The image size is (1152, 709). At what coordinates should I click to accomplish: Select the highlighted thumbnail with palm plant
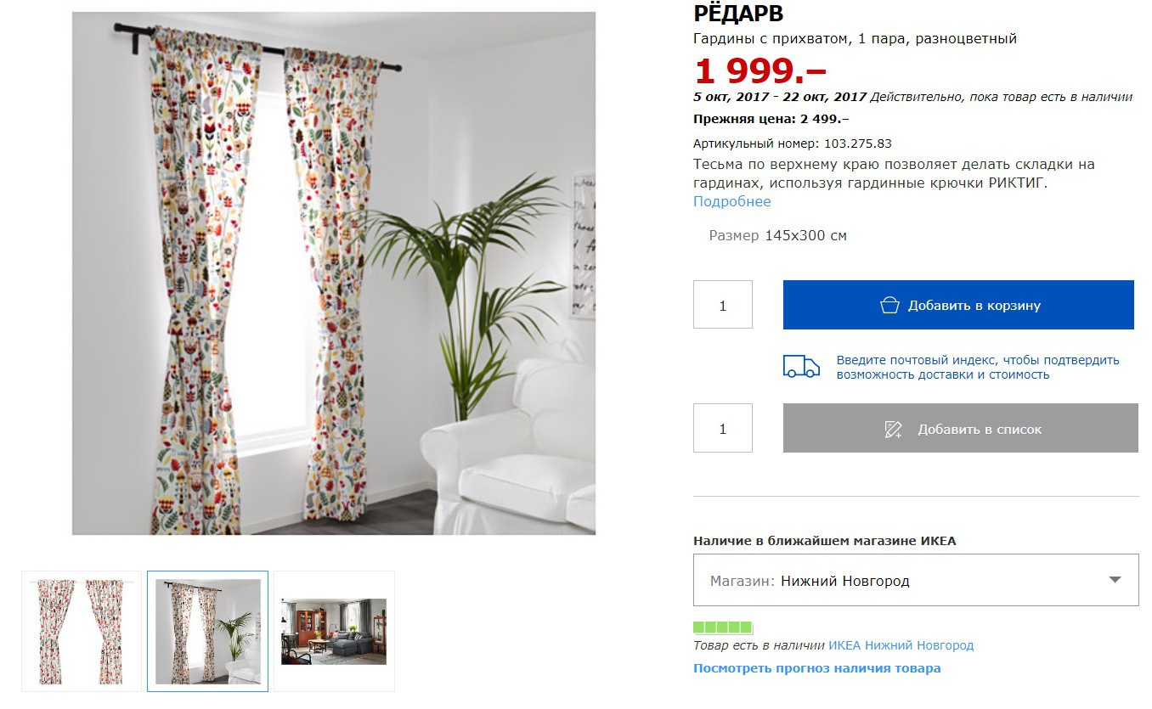pos(207,631)
